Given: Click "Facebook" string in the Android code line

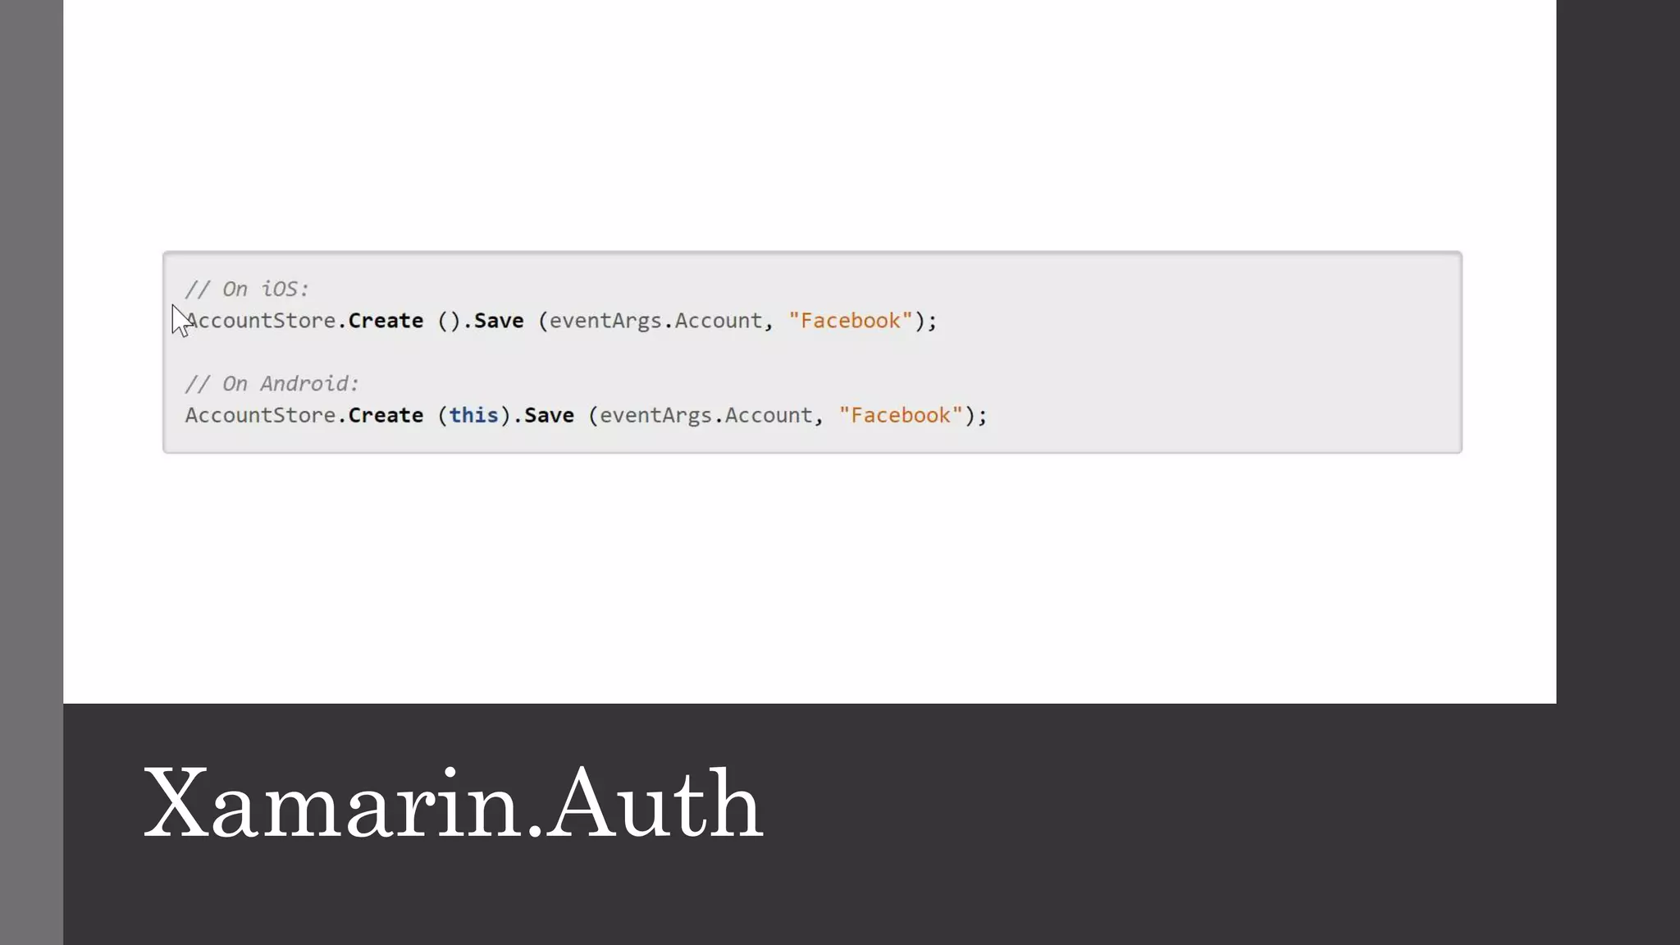Looking at the screenshot, I should coord(901,415).
